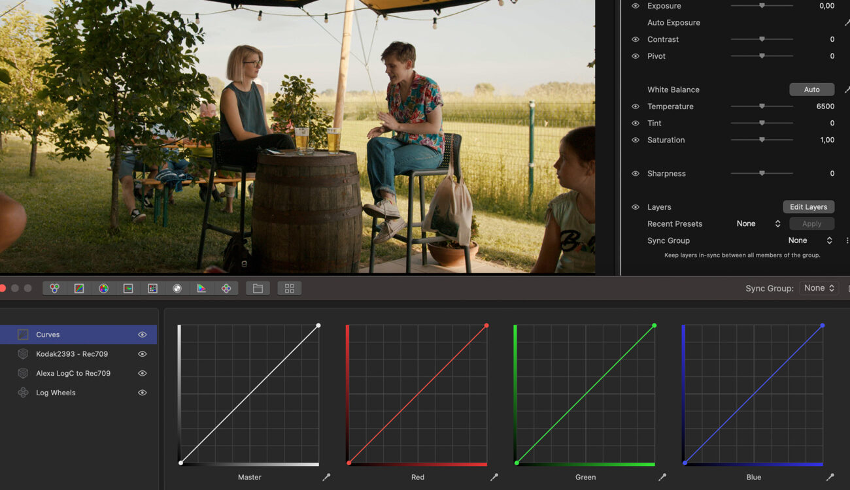
Task: Click the grayscale contrast circle toolbar icon
Action: (x=177, y=288)
